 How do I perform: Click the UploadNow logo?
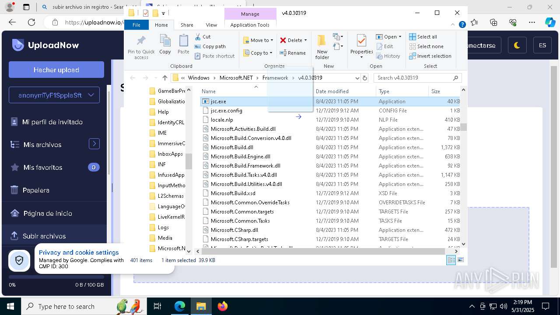[x=45, y=45]
